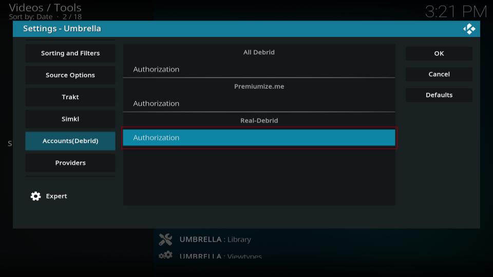The height and width of the screenshot is (277, 493).
Task: Click the All Debrid section header
Action: point(259,52)
